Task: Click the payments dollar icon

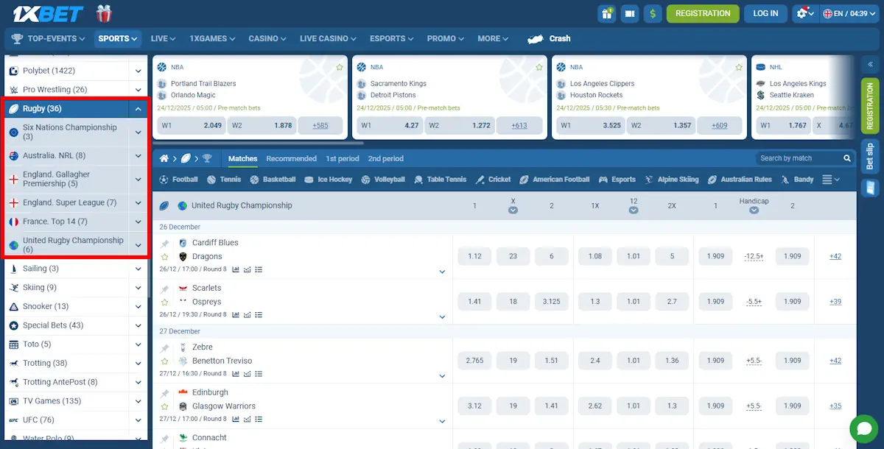Action: pyautogui.click(x=653, y=13)
